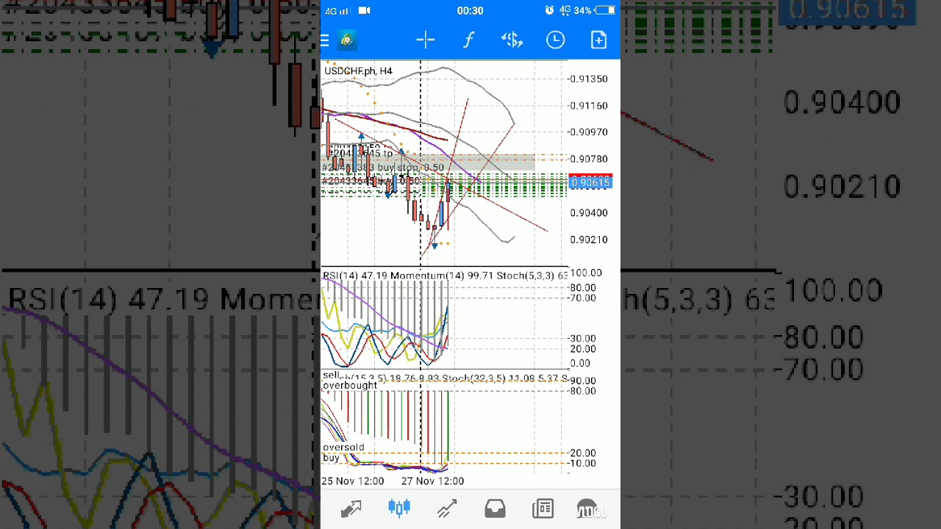The height and width of the screenshot is (529, 941).
Task: Tap the alarm clock status icon
Action: pyautogui.click(x=550, y=10)
